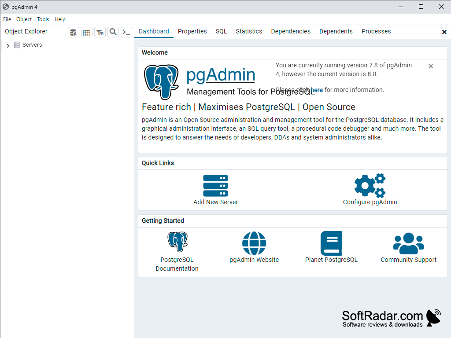Close the pgAdmin 4 window

point(441,7)
